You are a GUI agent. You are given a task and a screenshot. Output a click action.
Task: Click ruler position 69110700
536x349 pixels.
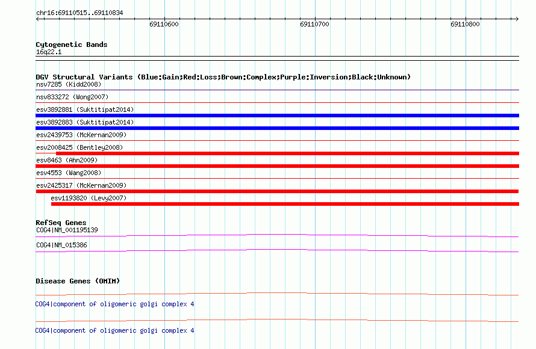314,24
